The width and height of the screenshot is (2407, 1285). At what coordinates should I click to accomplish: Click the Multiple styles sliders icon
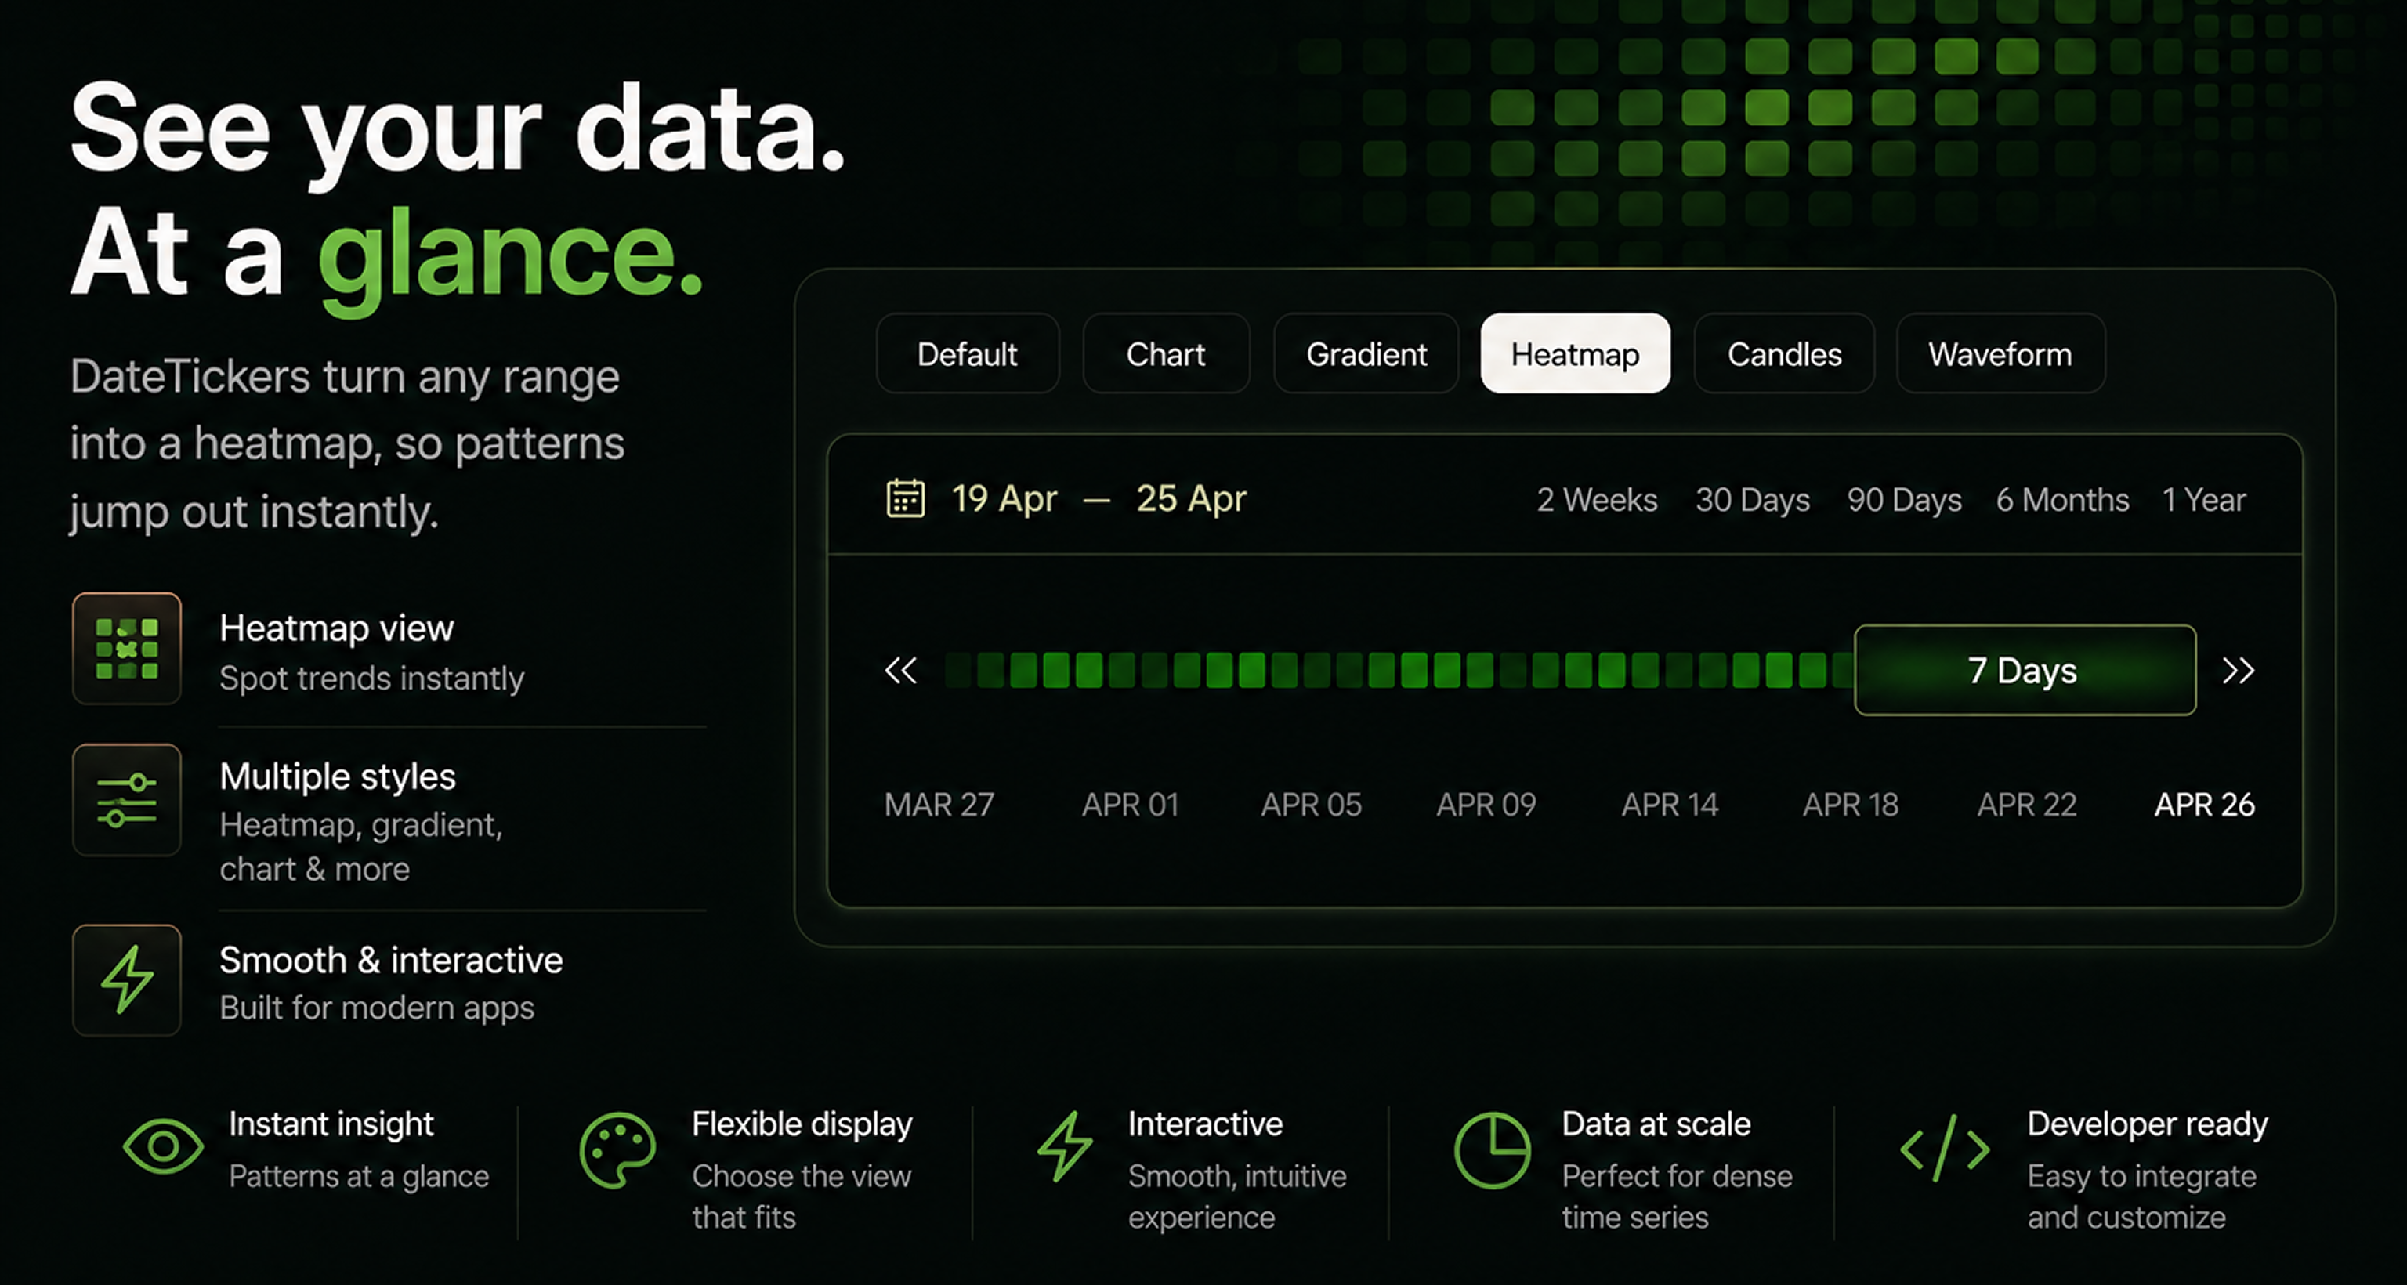[x=127, y=800]
